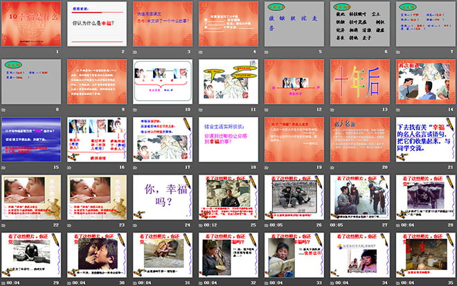Click the animation star under slide 11
Screen dimensions: 457x286
201,110
